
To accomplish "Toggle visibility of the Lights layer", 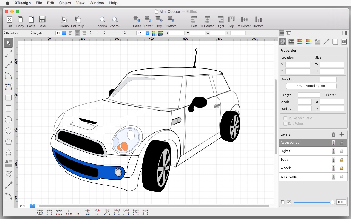I will (x=333, y=151).
